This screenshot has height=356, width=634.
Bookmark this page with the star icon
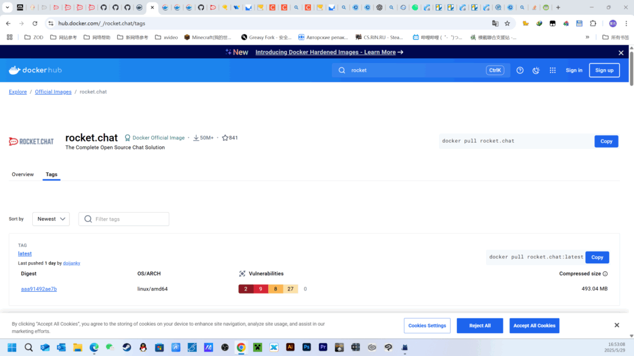coord(508,23)
